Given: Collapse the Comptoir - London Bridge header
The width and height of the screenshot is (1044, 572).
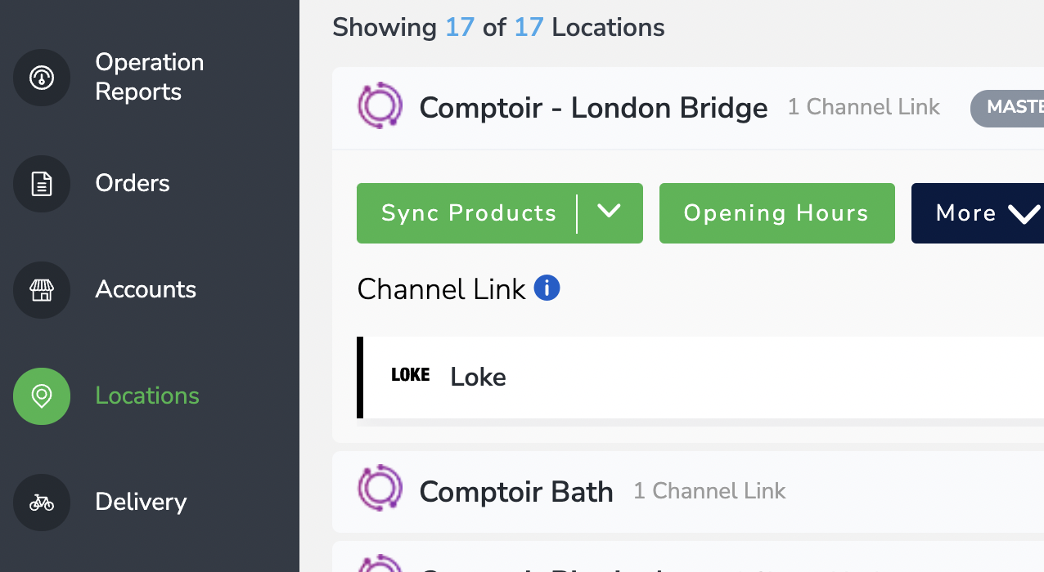Looking at the screenshot, I should [x=688, y=108].
